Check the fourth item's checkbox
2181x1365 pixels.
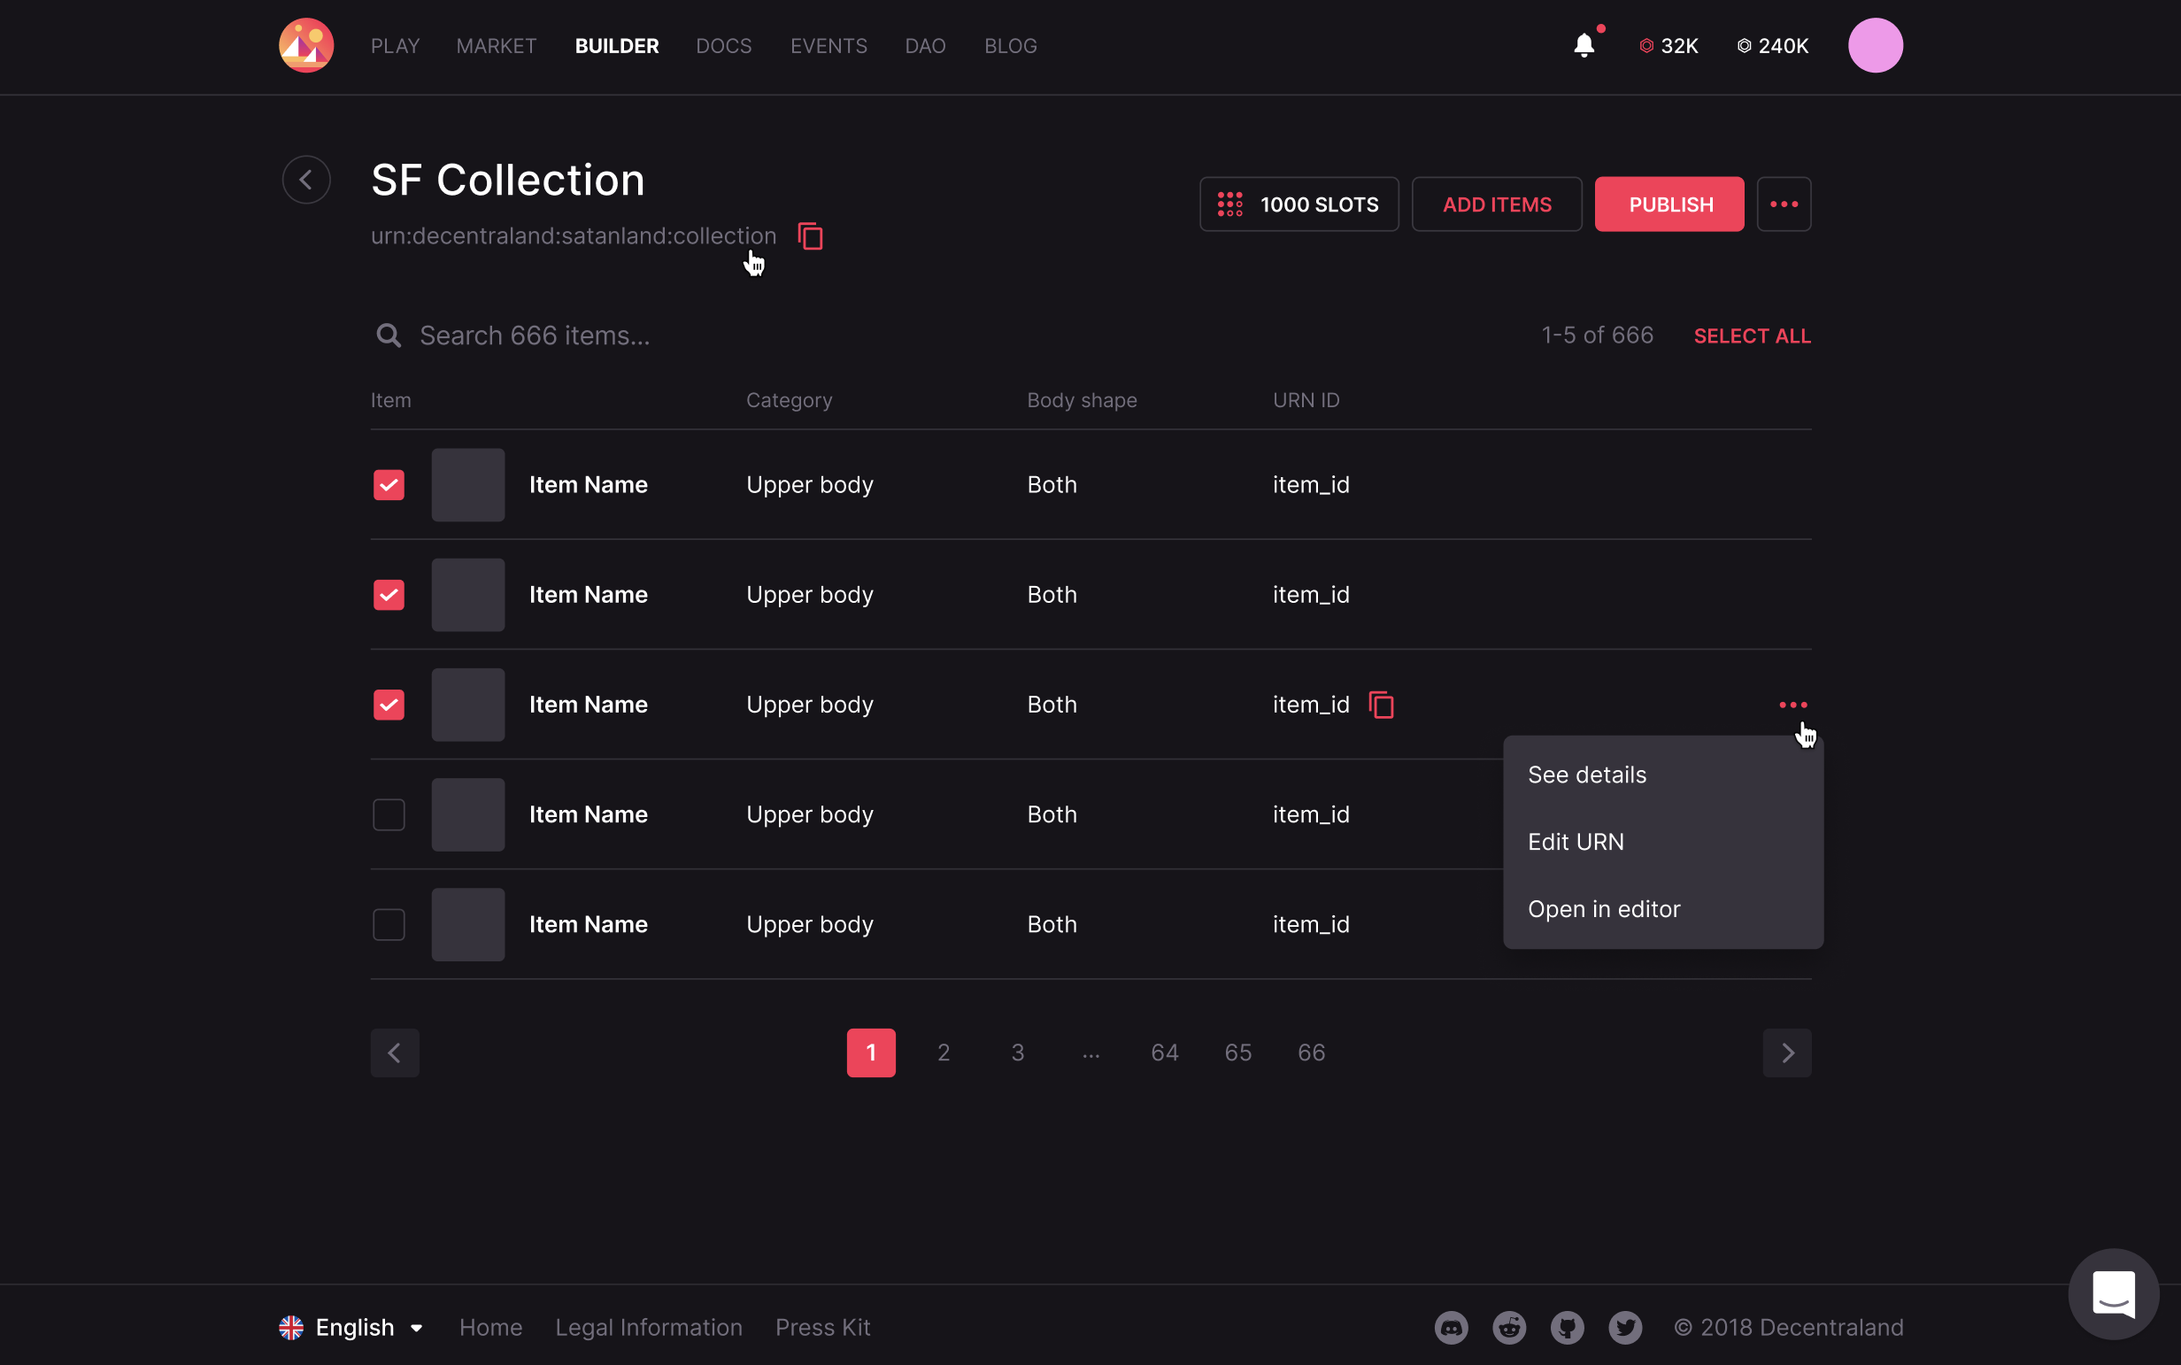(389, 814)
